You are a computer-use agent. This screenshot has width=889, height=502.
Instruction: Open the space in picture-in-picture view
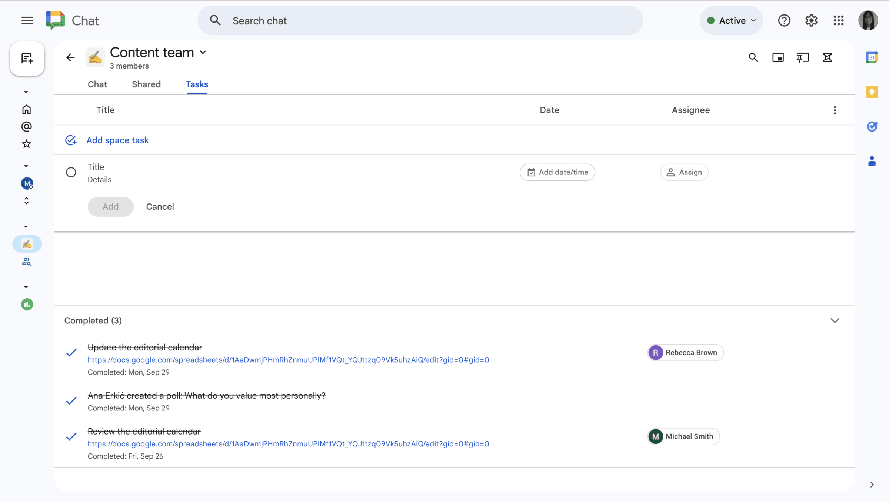(x=778, y=57)
